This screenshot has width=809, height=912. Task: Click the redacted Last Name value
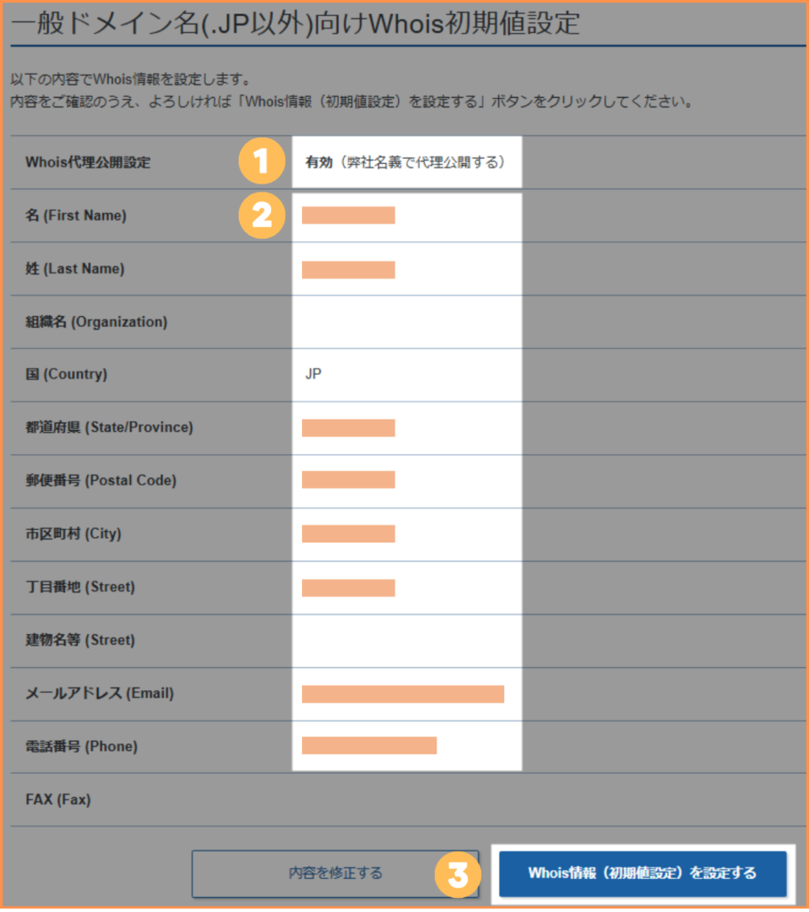pyautogui.click(x=348, y=270)
